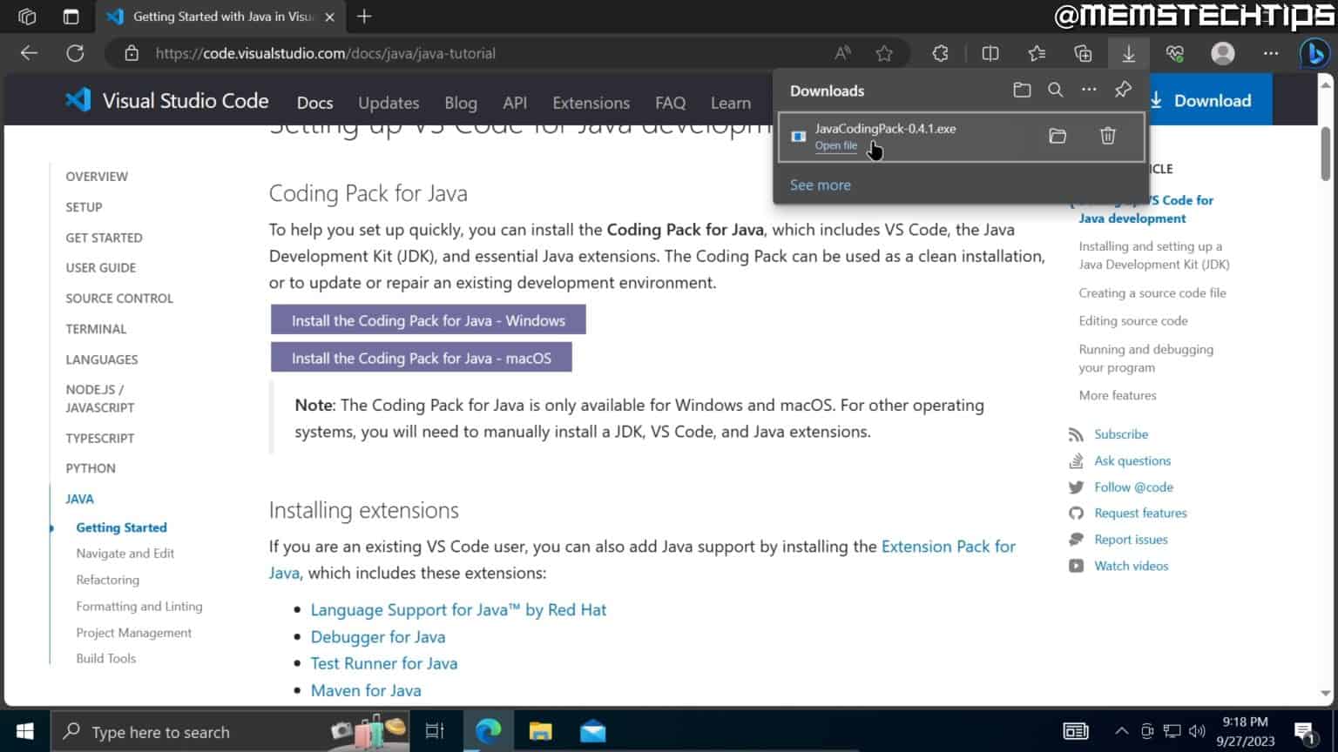Open browser Extensions puzzle icon
The width and height of the screenshot is (1338, 752).
tap(940, 53)
